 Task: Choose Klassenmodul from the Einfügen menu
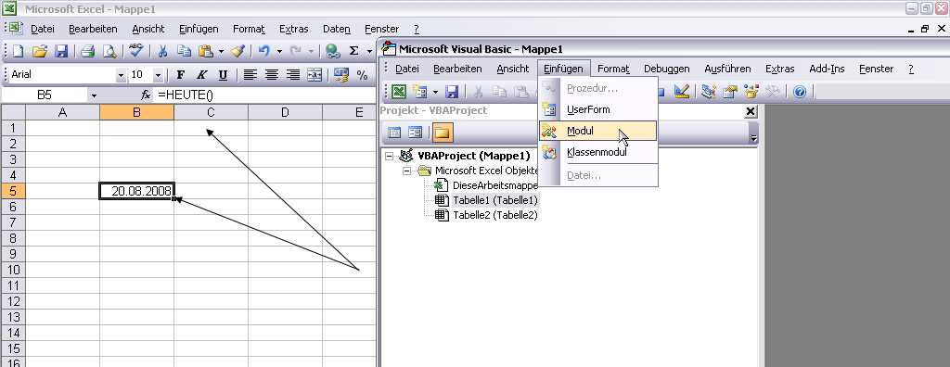coord(598,152)
